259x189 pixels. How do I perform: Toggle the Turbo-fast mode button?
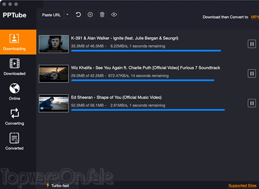click(x=58, y=186)
